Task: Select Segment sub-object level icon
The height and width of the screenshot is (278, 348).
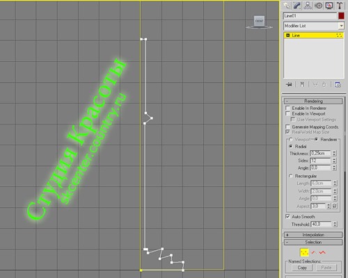Action: point(313,252)
